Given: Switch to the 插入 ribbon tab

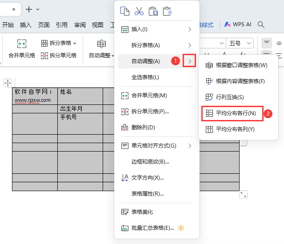Looking at the screenshot, I should click(25, 24).
